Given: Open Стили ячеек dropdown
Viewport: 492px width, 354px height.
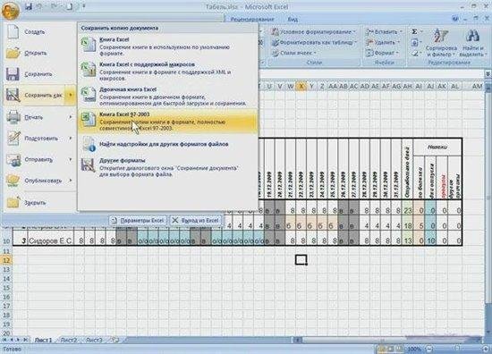Looking at the screenshot, I should pyautogui.click(x=293, y=53).
